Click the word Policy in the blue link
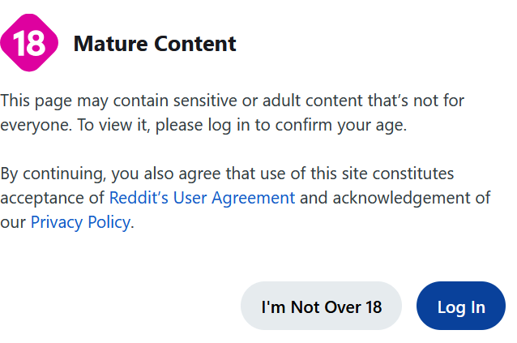 point(109,222)
